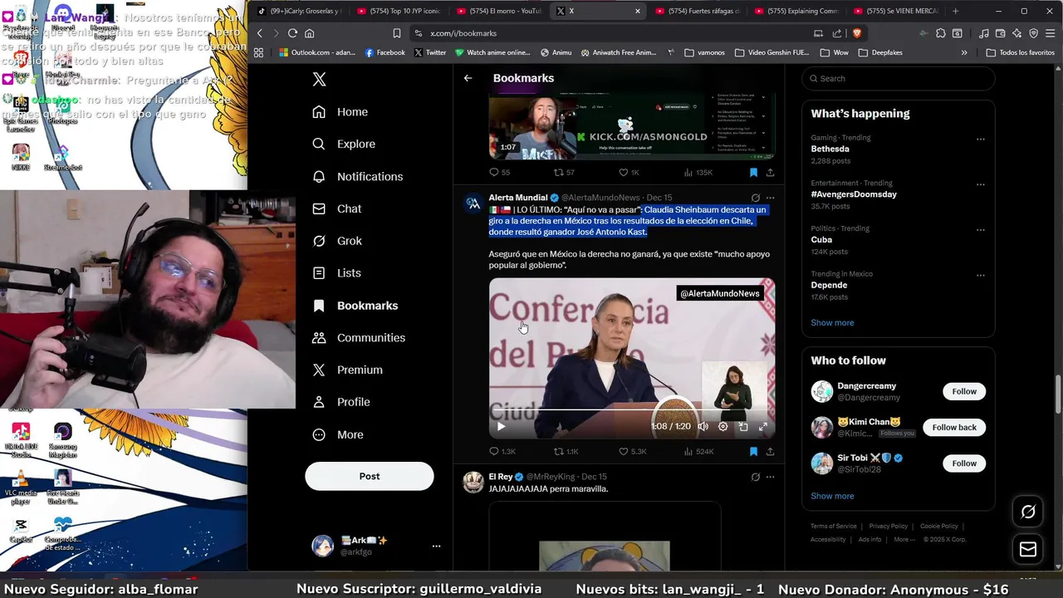Seek on the Sheinbaum video progress bar

632,410
